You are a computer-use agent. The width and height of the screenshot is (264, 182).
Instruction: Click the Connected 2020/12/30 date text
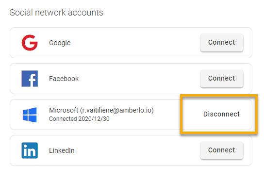point(79,119)
